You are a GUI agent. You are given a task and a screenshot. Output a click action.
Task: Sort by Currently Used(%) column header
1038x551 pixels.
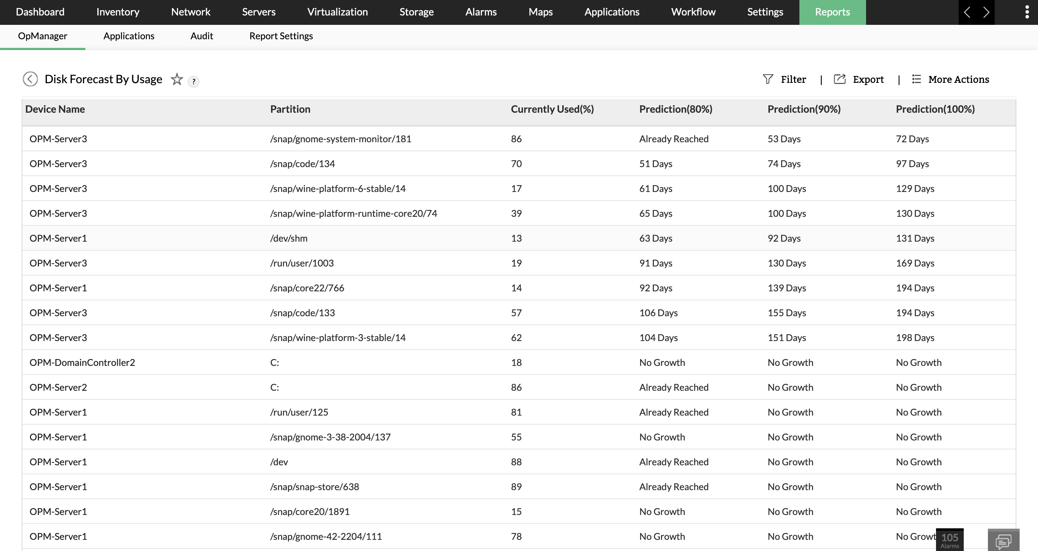click(x=552, y=109)
